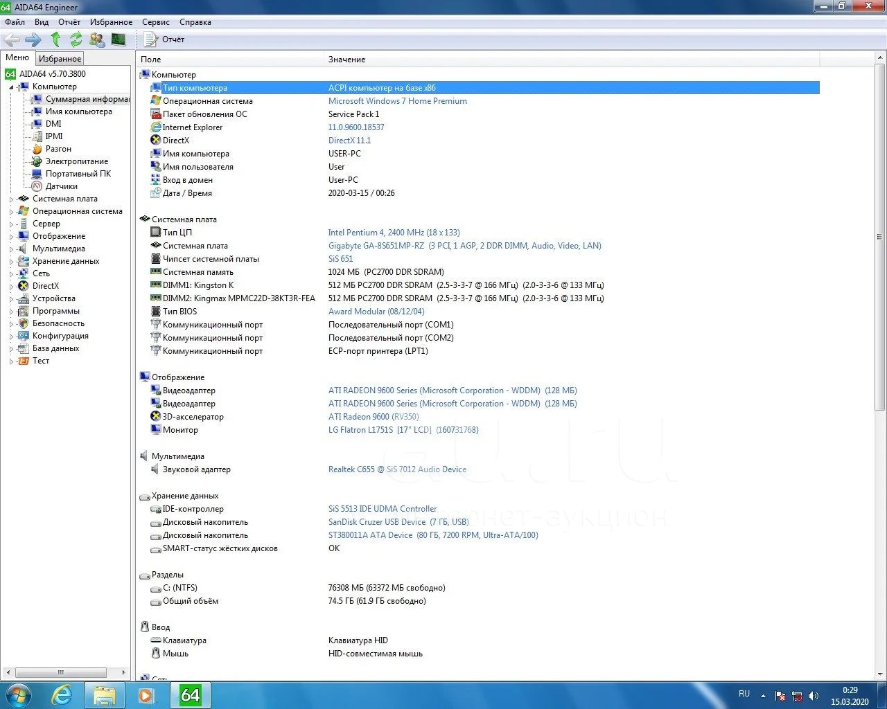This screenshot has height=709, width=887.
Task: Click the green Up arrow toolbar icon
Action: coord(55,39)
